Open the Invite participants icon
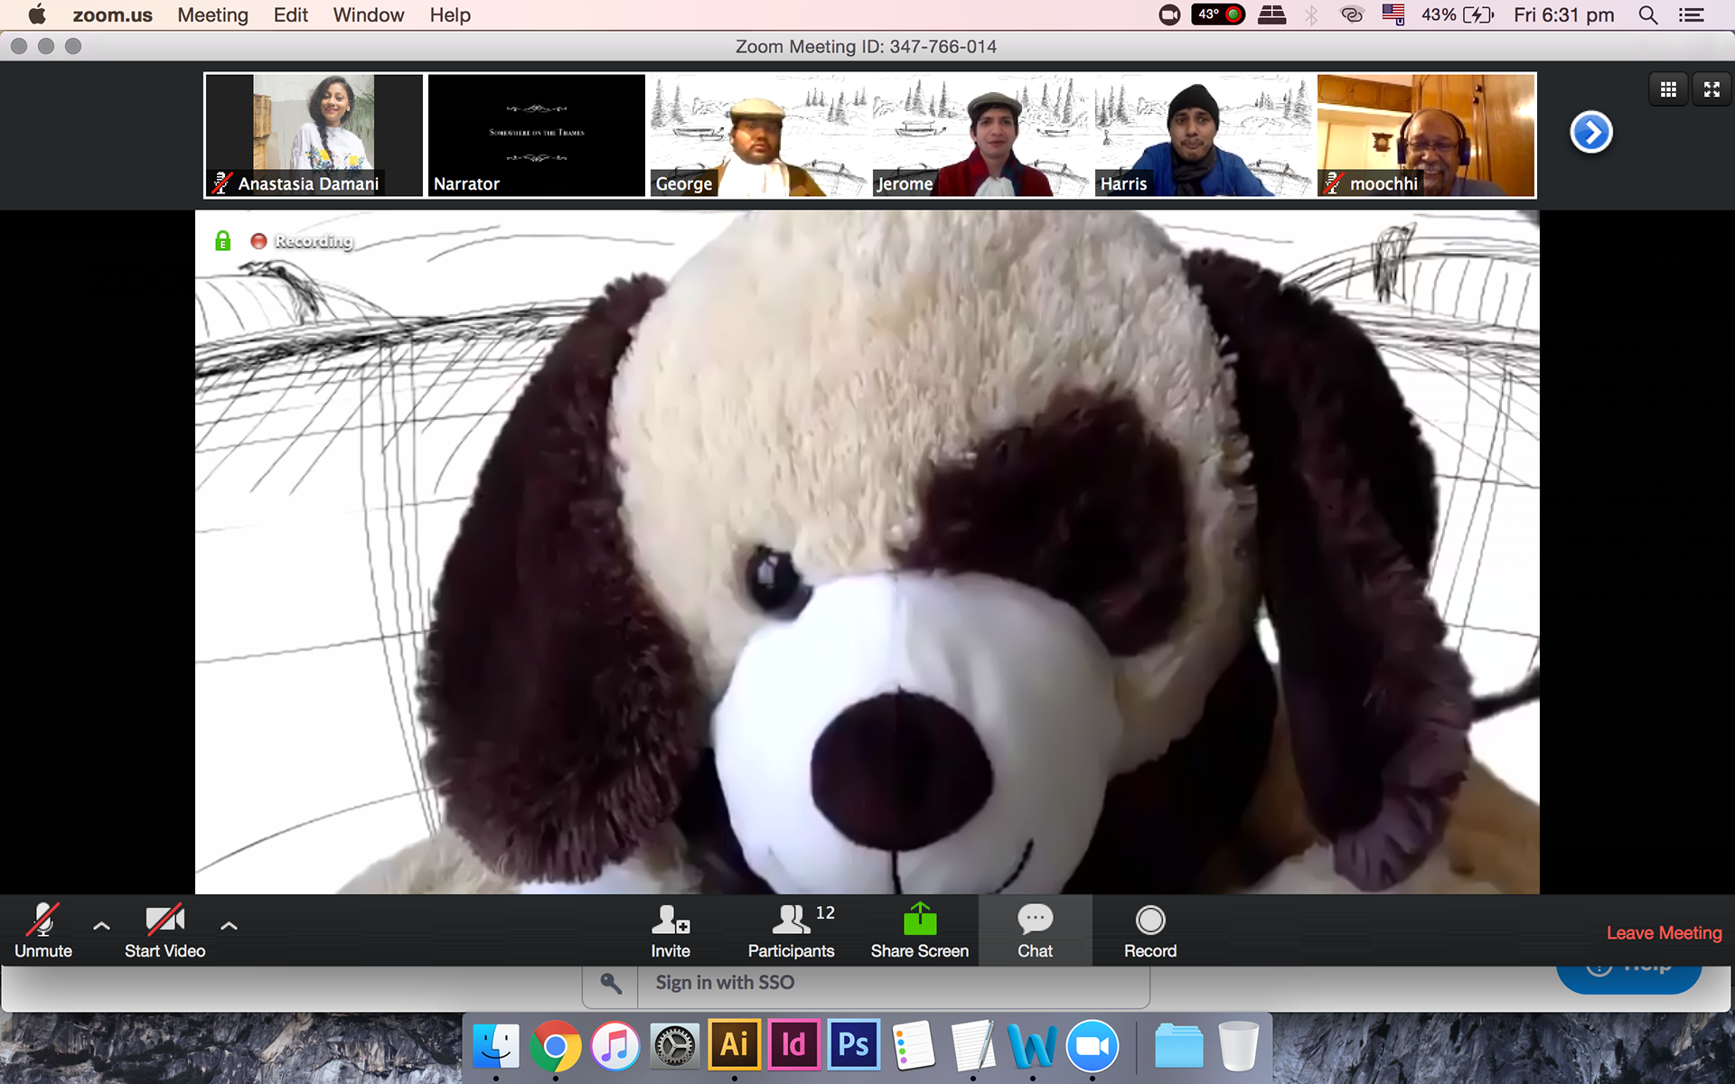 (x=670, y=930)
